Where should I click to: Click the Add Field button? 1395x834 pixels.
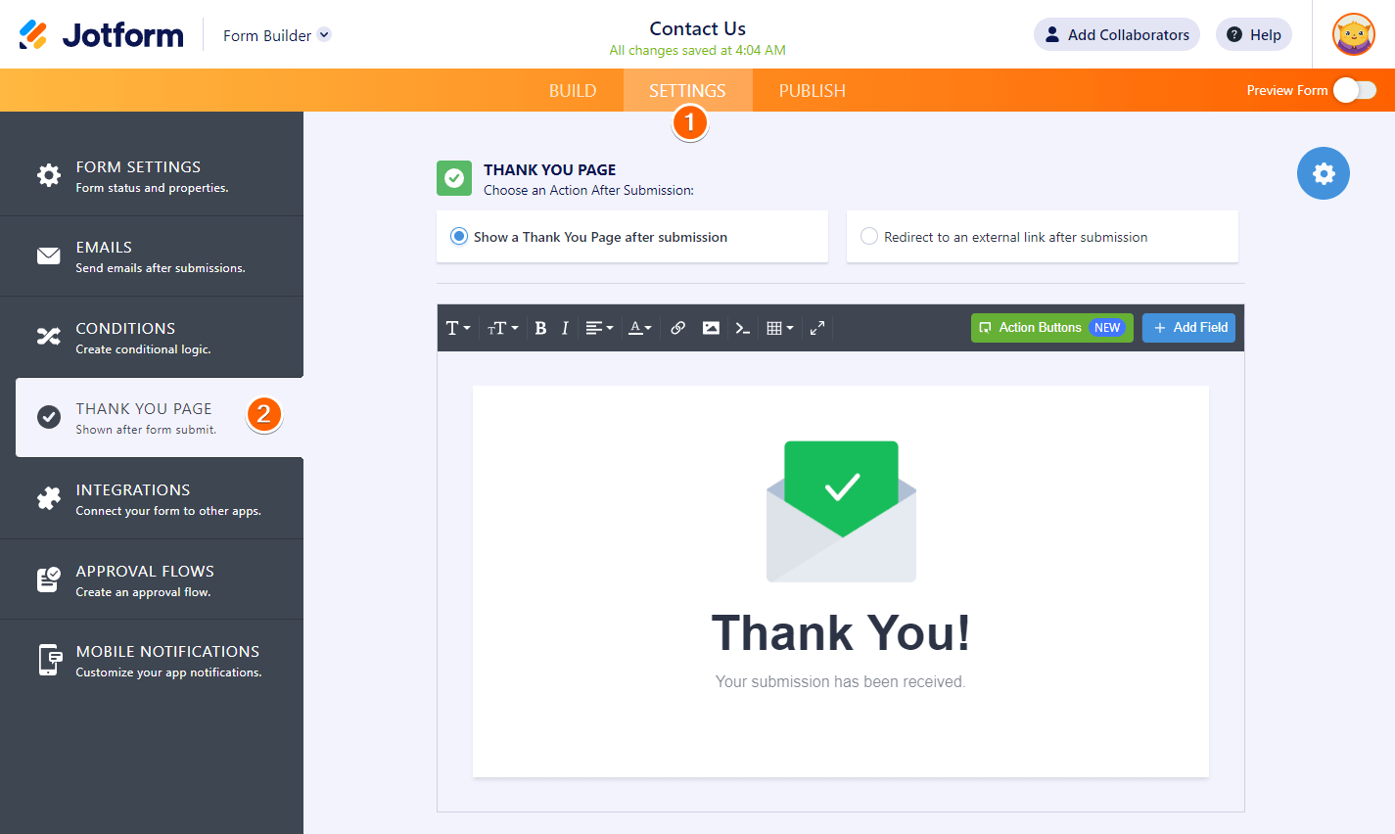(x=1188, y=328)
